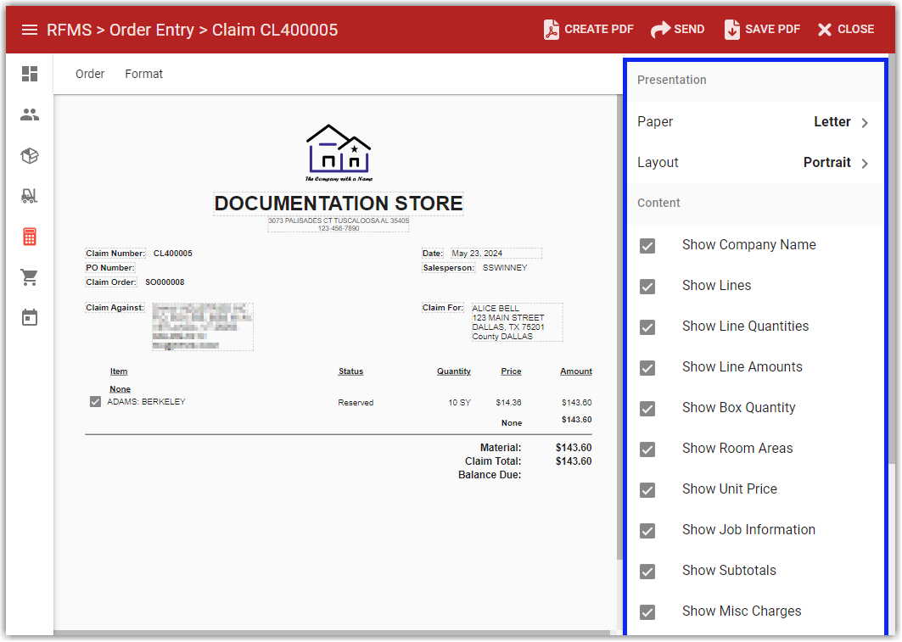Click the CREATE PDF button

(x=589, y=30)
